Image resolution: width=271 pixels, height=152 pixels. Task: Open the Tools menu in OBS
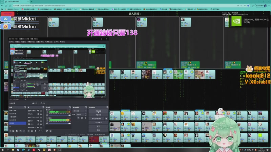click(x=56, y=42)
